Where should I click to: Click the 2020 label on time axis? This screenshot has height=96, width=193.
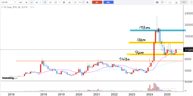pyautogui.click(x=79, y=94)
